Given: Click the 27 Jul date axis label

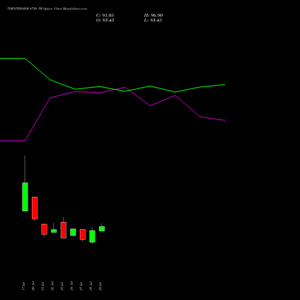Looking at the screenshot, I should [81, 286].
